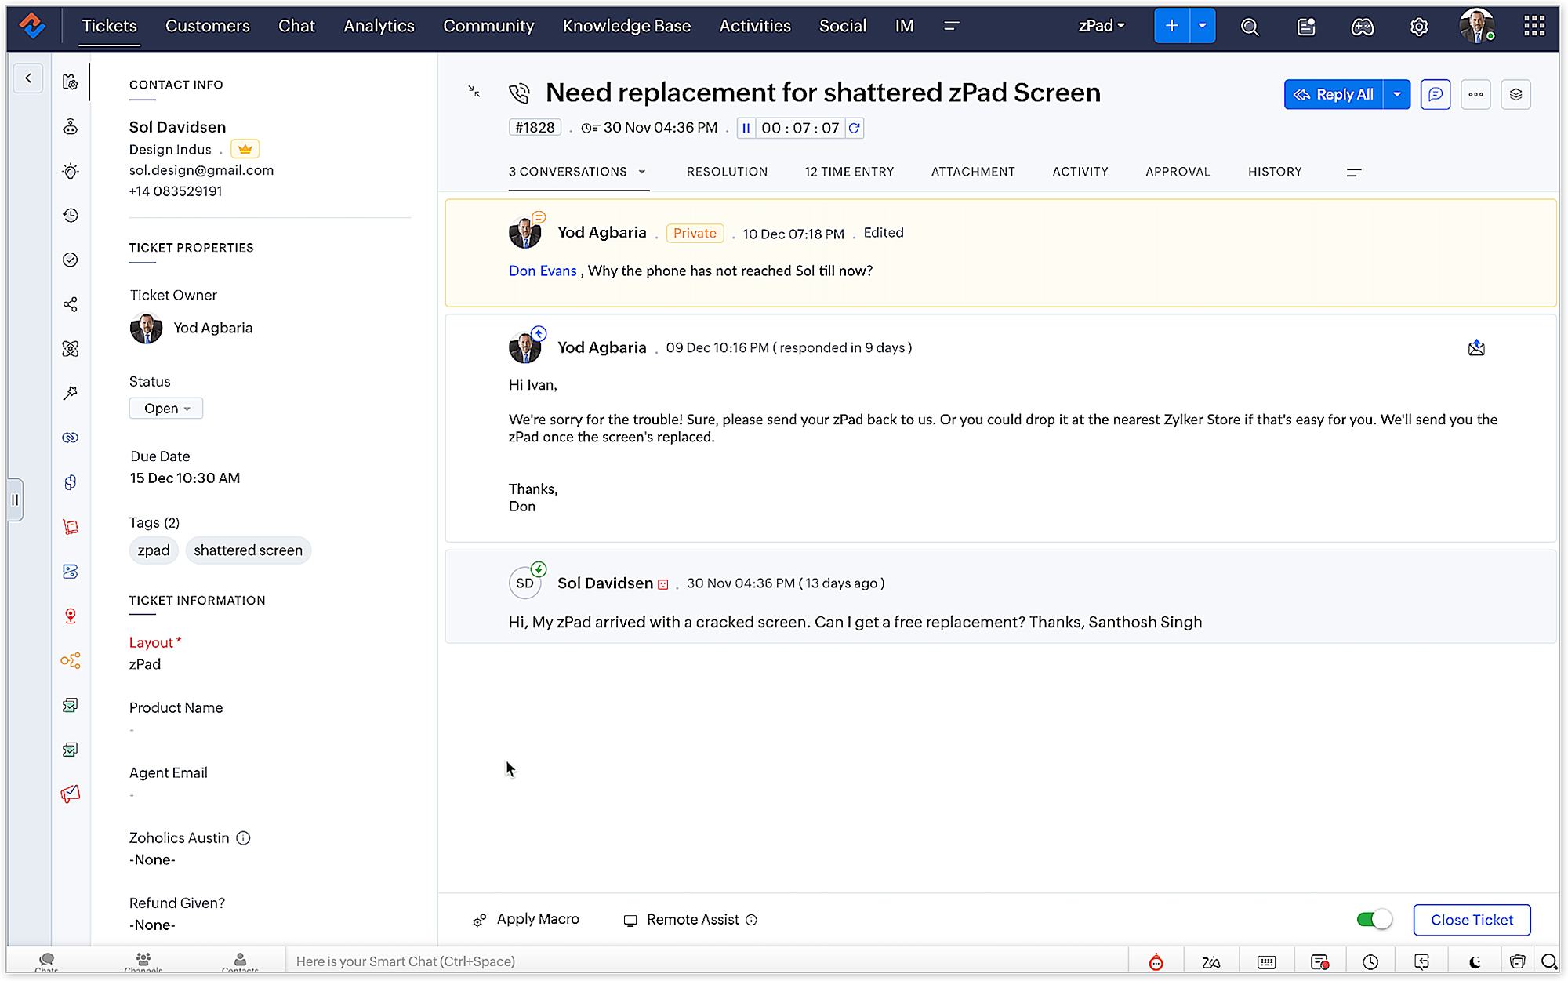
Task: Switch to the Resolution tab
Action: [x=727, y=172]
